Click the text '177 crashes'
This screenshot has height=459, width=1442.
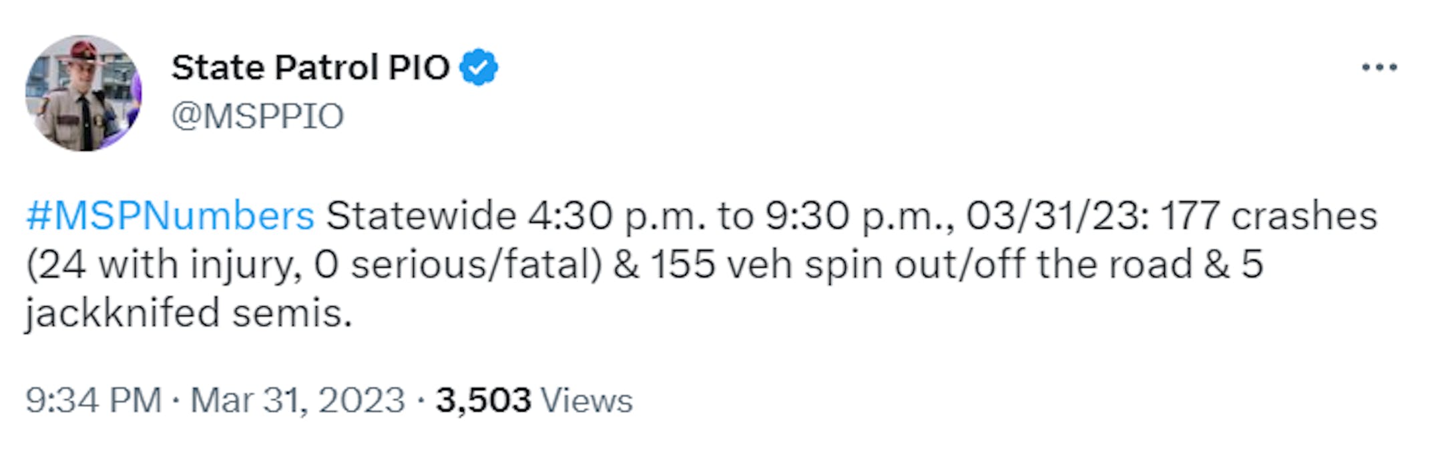1269,215
